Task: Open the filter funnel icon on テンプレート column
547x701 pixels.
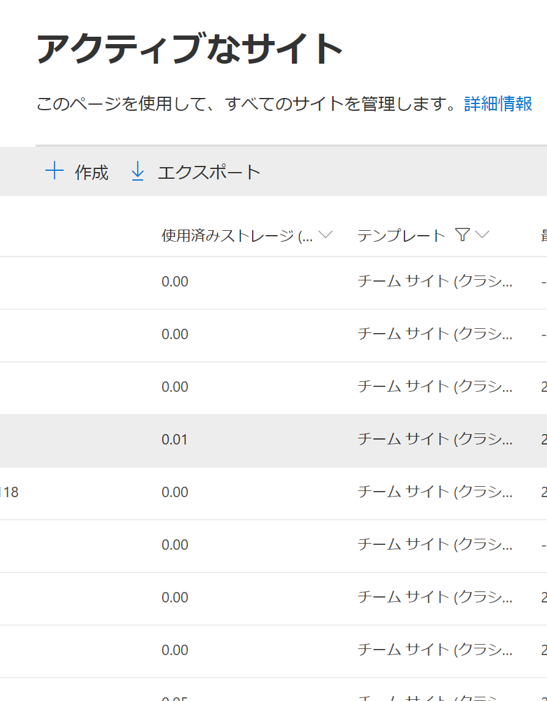Action: [x=464, y=234]
